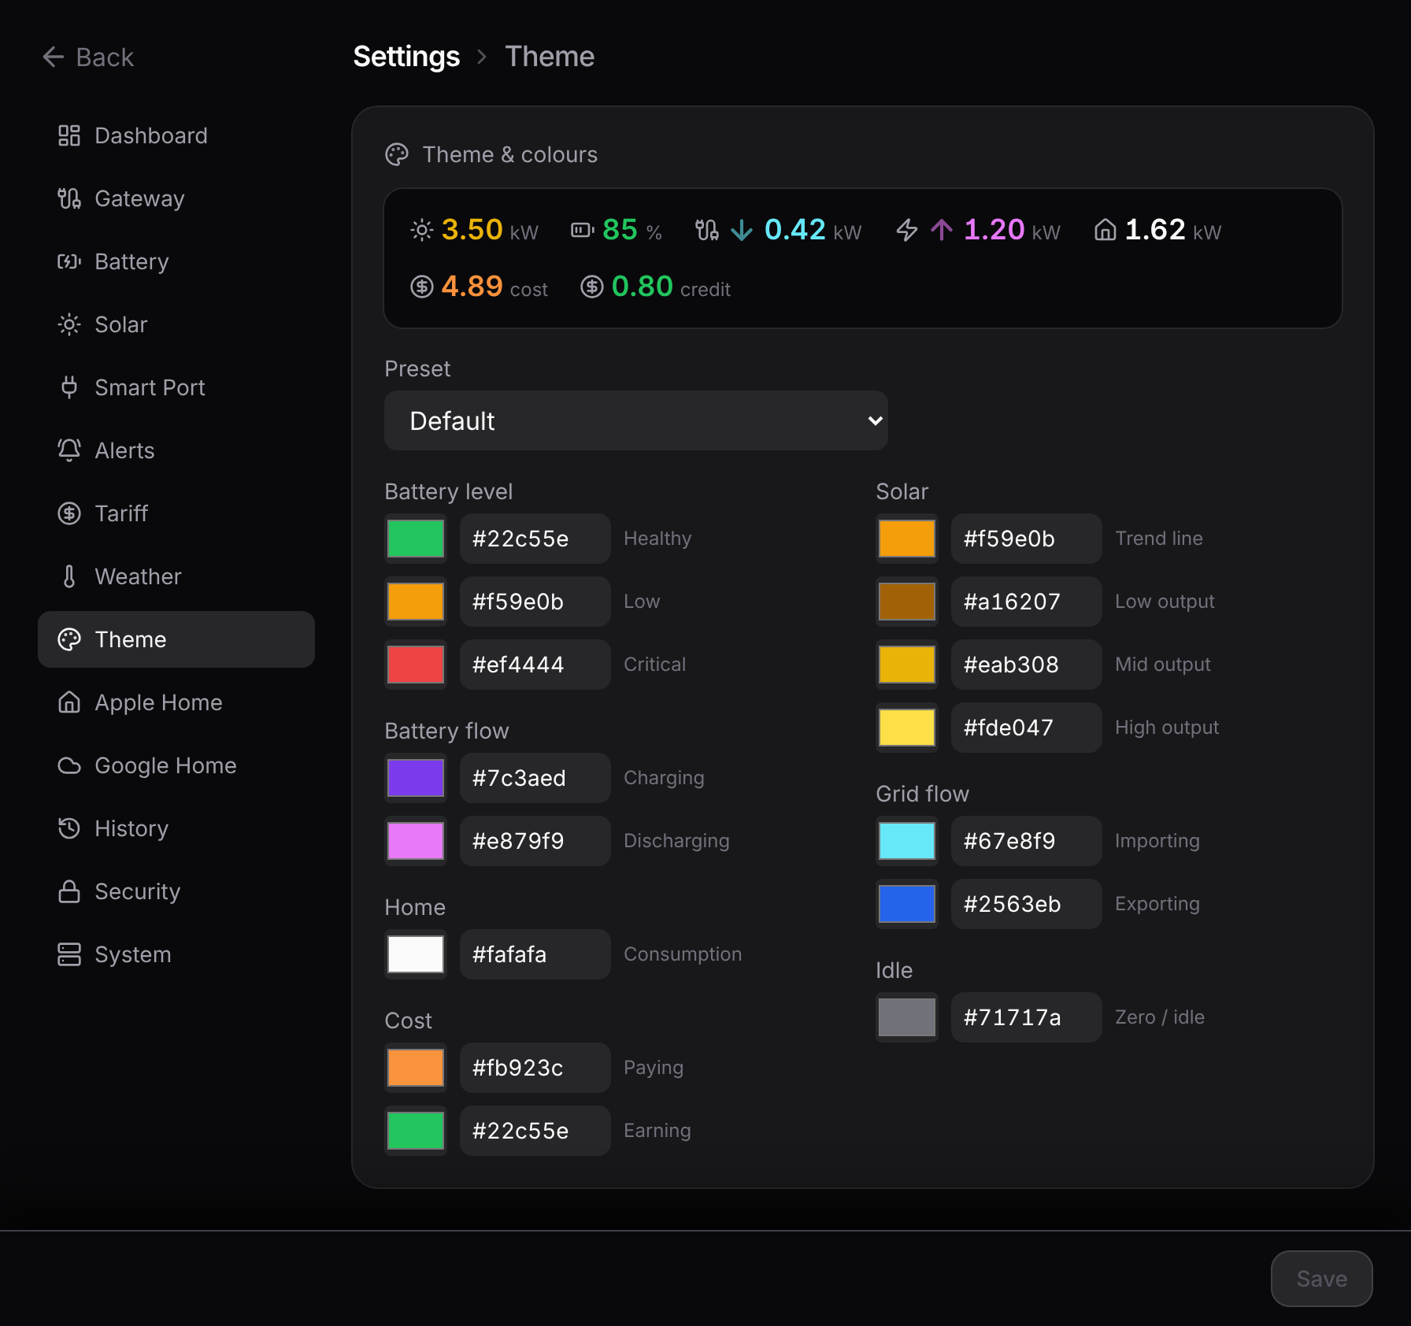Click the Back arrow icon

53,57
